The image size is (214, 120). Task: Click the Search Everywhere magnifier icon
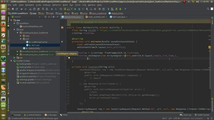208,9
